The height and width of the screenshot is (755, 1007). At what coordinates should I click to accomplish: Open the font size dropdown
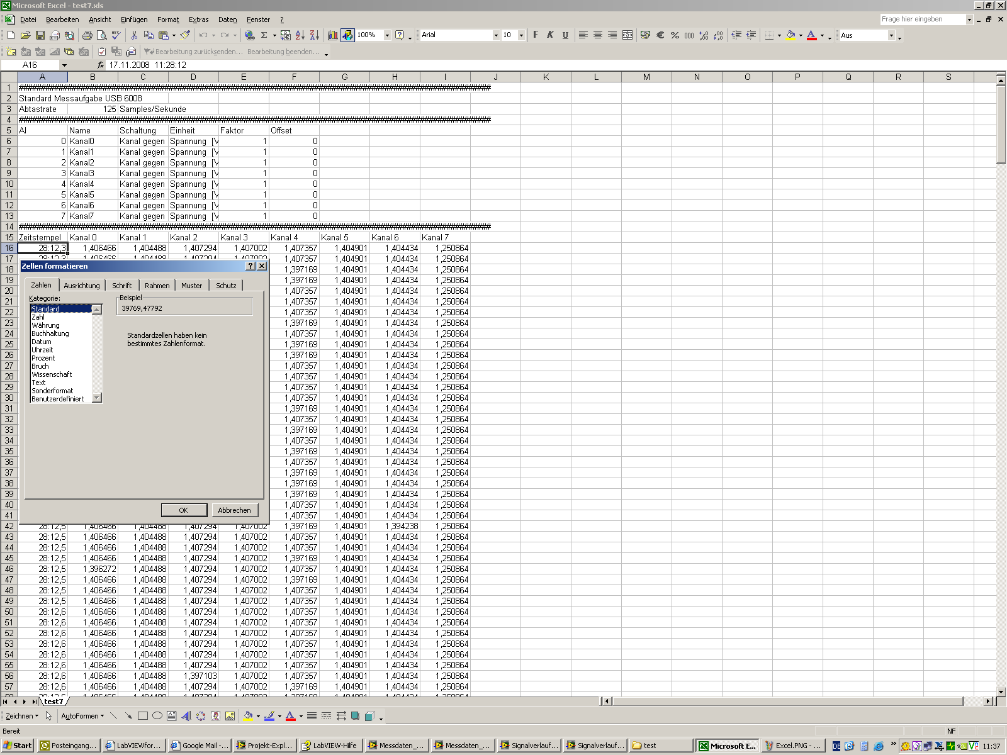(521, 35)
